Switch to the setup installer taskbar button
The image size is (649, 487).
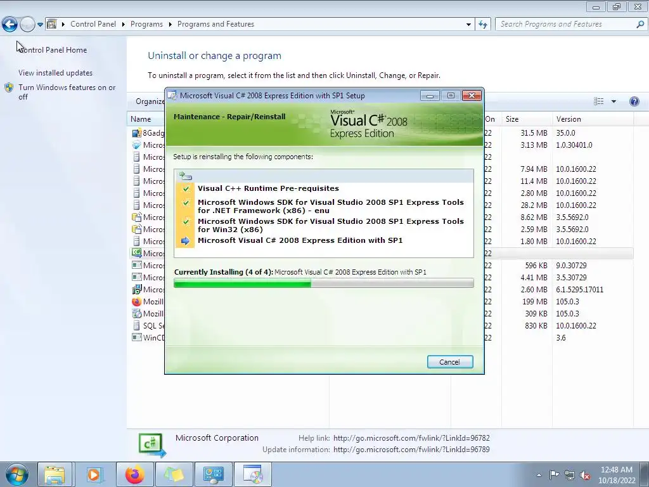point(253,475)
